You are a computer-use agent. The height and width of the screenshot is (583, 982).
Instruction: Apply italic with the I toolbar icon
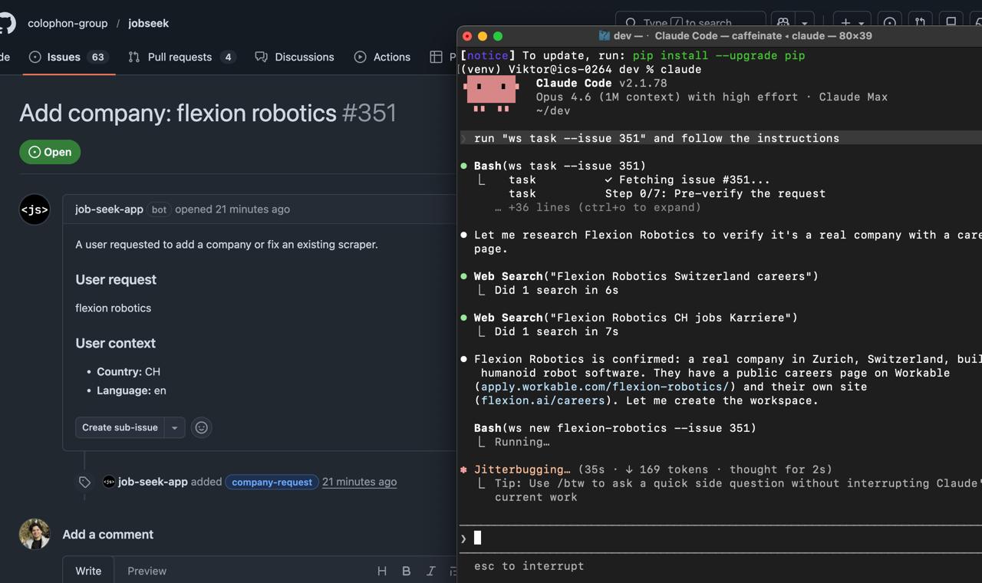430,571
